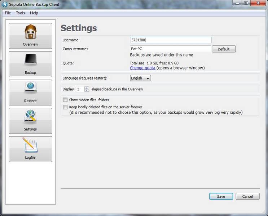Toggle Keep locally deleted files on server

[x=65, y=107]
